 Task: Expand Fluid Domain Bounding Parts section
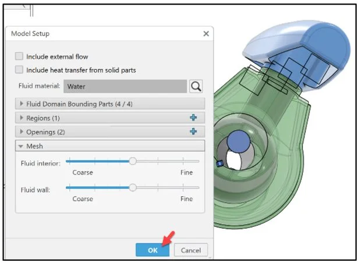(x=22, y=104)
